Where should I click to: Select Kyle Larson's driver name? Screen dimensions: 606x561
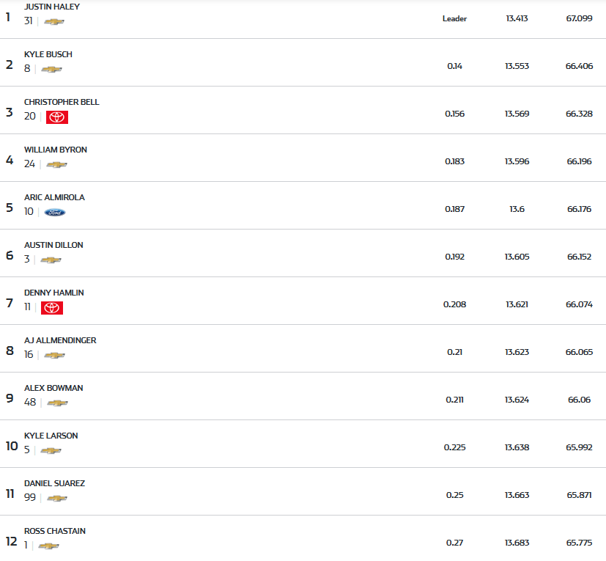51,436
